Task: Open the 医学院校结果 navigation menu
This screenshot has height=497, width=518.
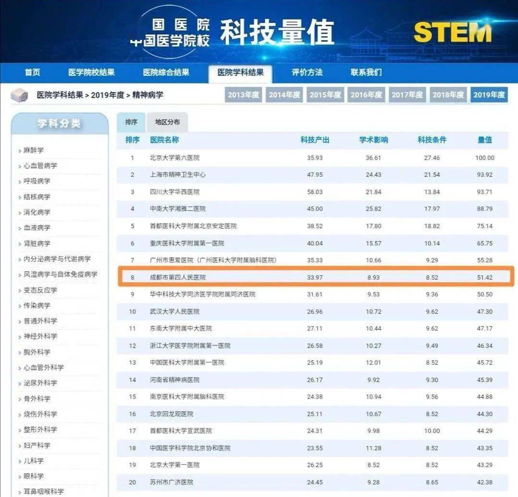Action: pos(91,72)
